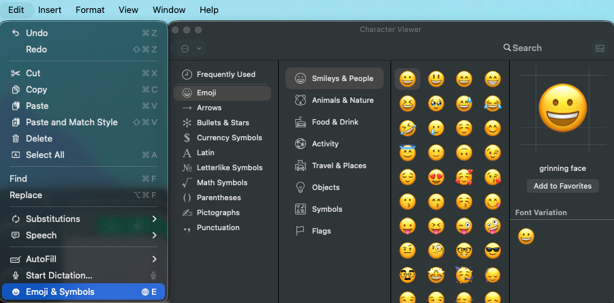Choose the face blowing a kiss emoji

[493, 177]
